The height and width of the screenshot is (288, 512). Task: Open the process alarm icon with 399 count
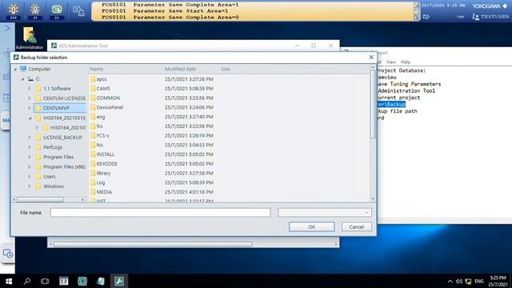[x=14, y=11]
